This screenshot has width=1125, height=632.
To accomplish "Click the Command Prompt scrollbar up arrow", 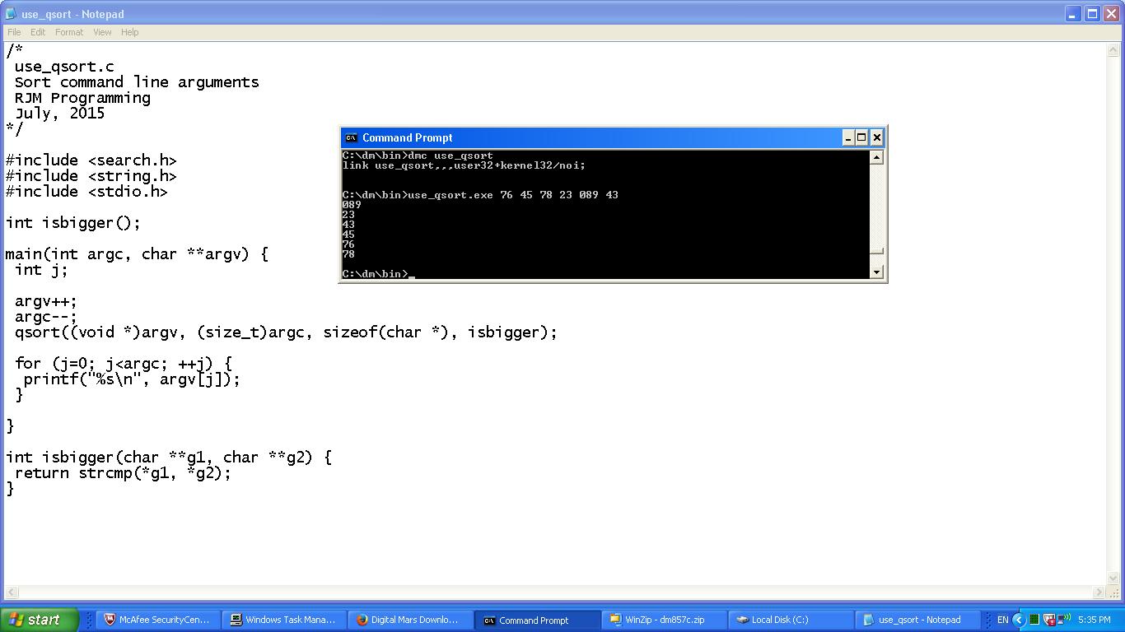I will coord(877,157).
